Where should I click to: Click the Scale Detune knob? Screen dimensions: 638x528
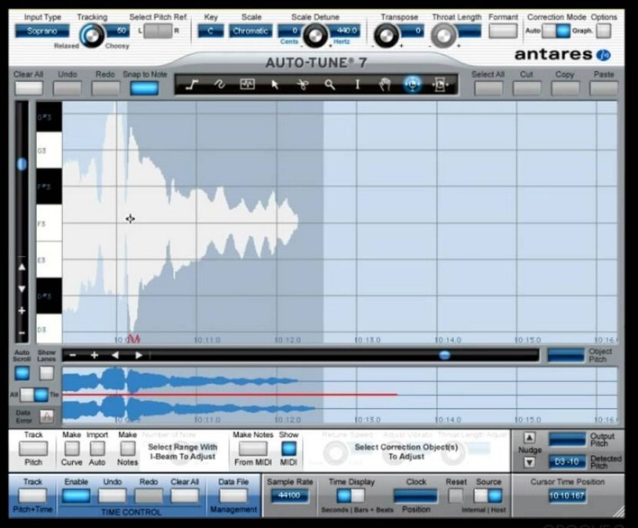315,36
